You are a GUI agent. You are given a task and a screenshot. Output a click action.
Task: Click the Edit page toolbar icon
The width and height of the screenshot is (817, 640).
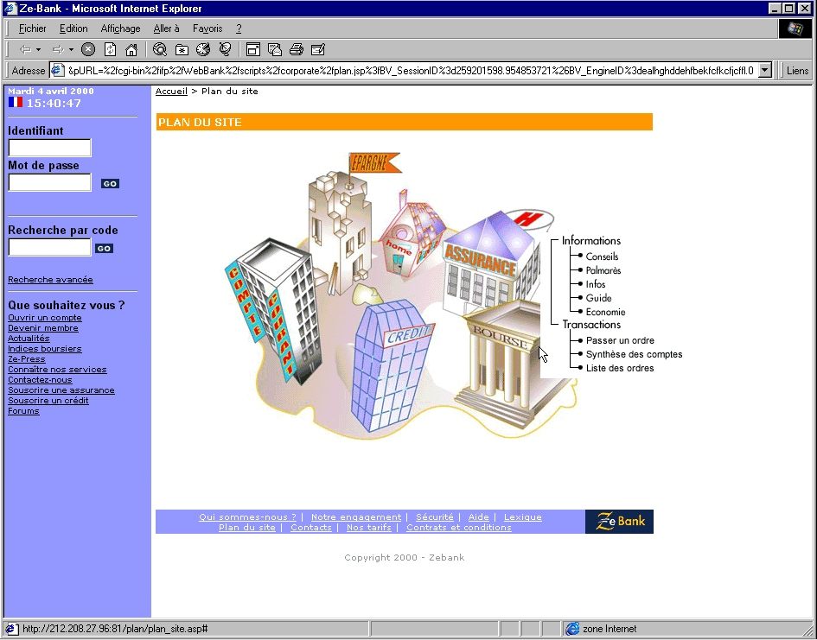pyautogui.click(x=318, y=50)
